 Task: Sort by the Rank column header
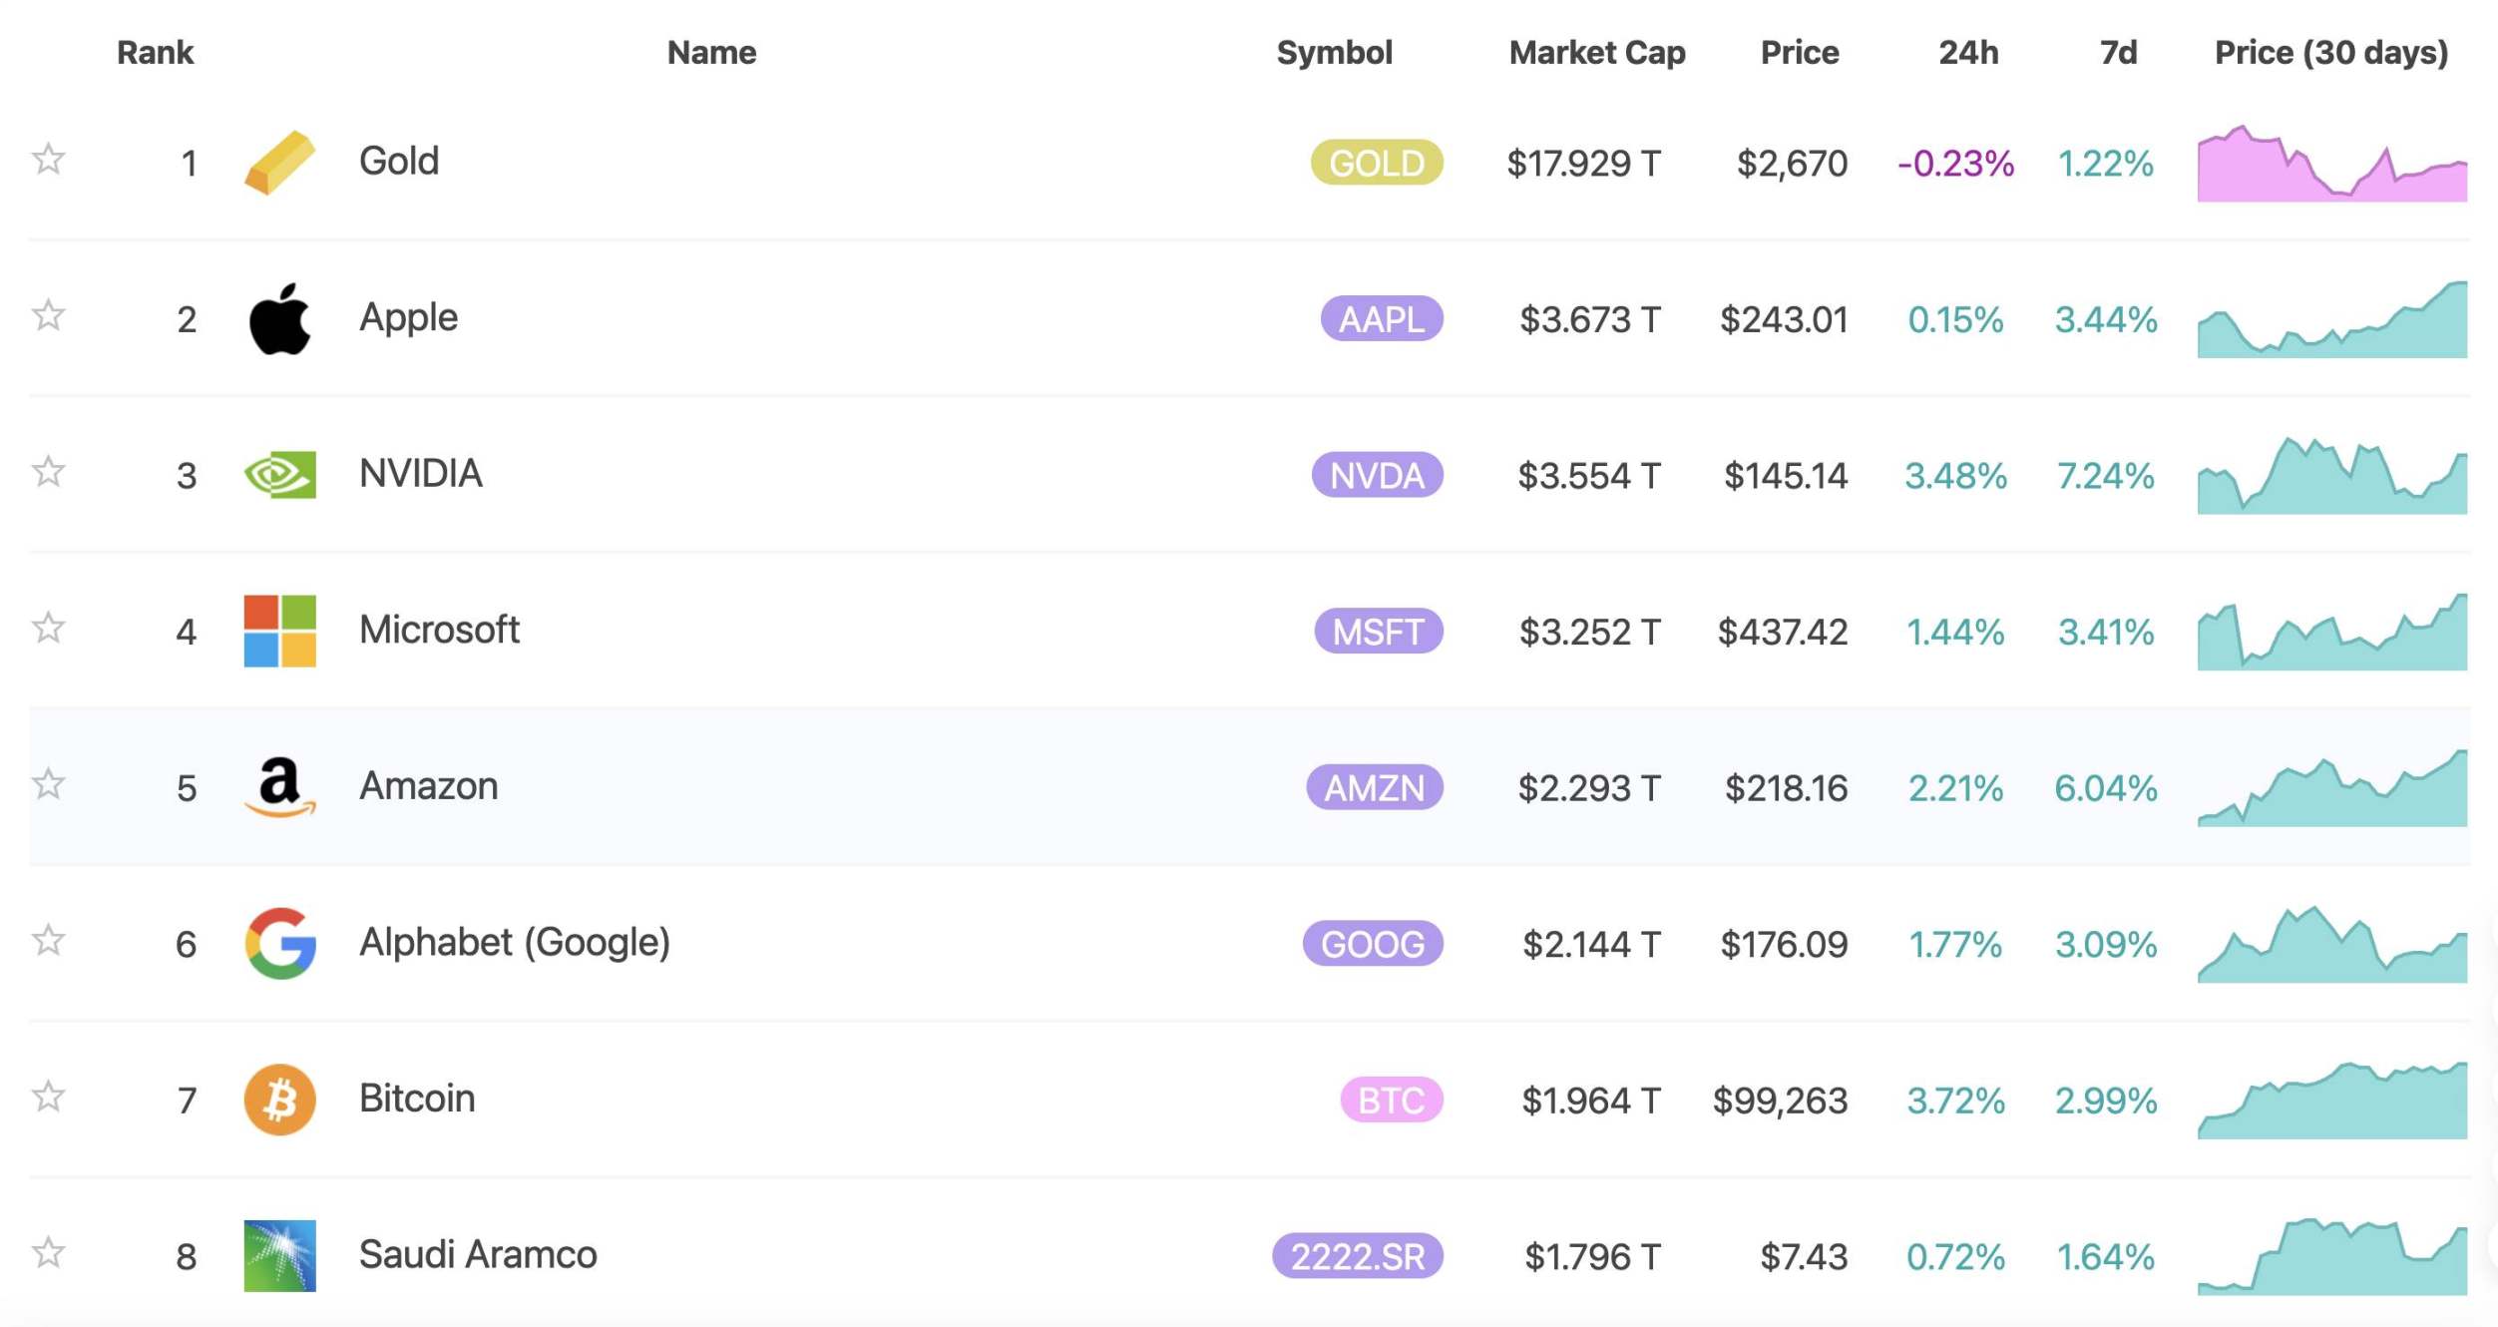coord(155,52)
